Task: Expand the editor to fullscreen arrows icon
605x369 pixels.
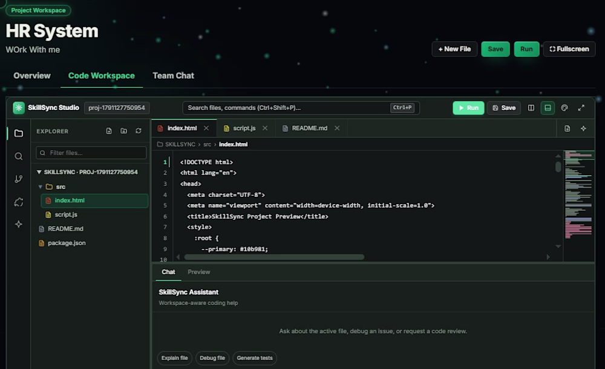Action: [x=581, y=108]
